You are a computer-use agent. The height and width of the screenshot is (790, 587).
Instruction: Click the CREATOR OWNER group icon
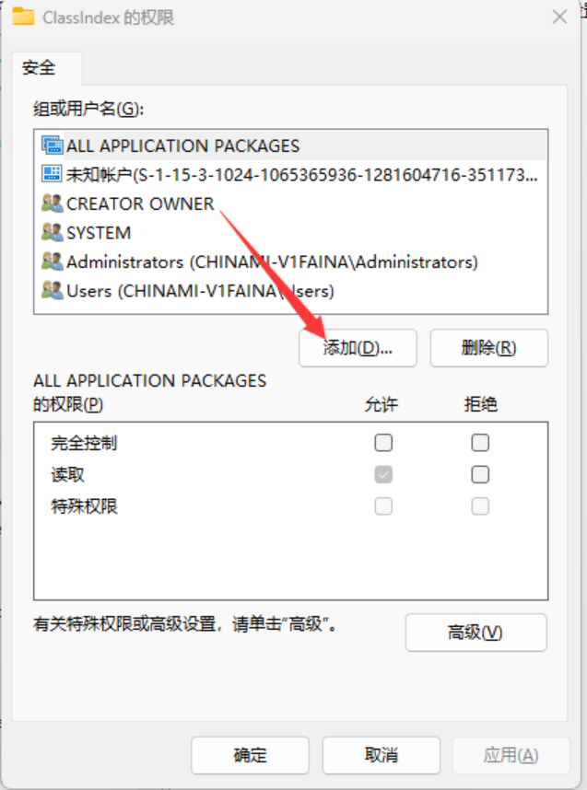point(52,203)
